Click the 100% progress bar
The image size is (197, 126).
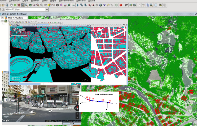pos(71,124)
